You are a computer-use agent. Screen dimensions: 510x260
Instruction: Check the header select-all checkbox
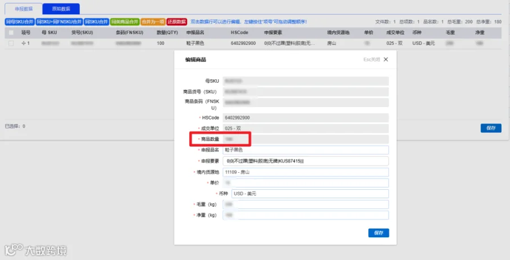11,32
